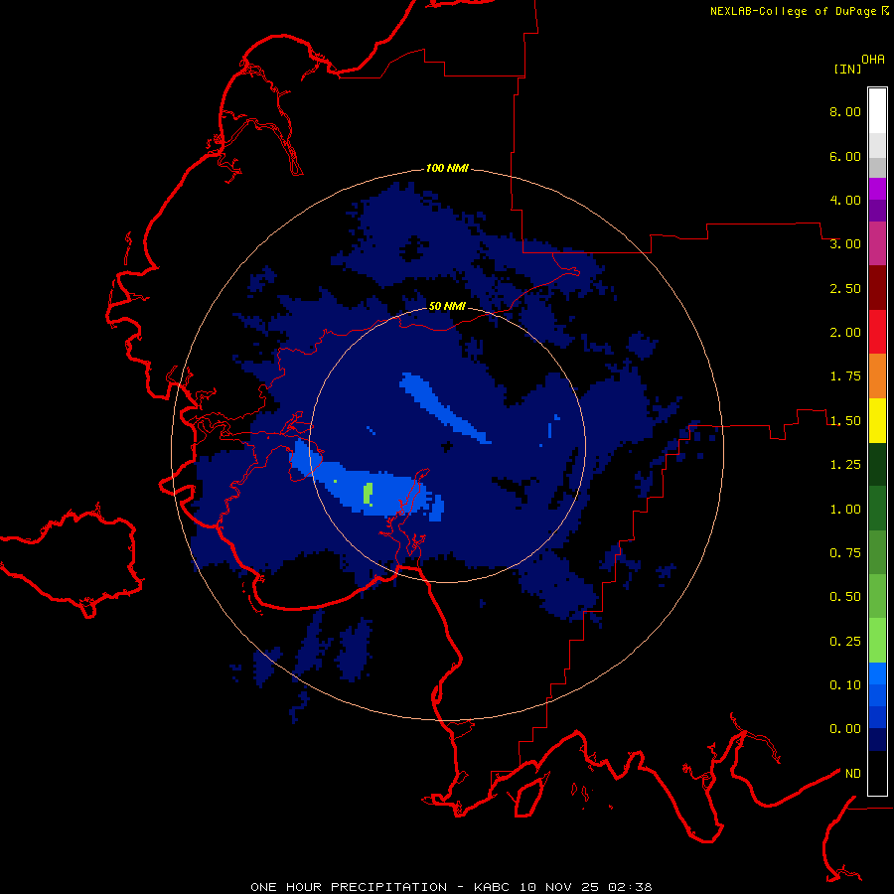
Task: Click the 1.75 legend value
Action: point(845,376)
